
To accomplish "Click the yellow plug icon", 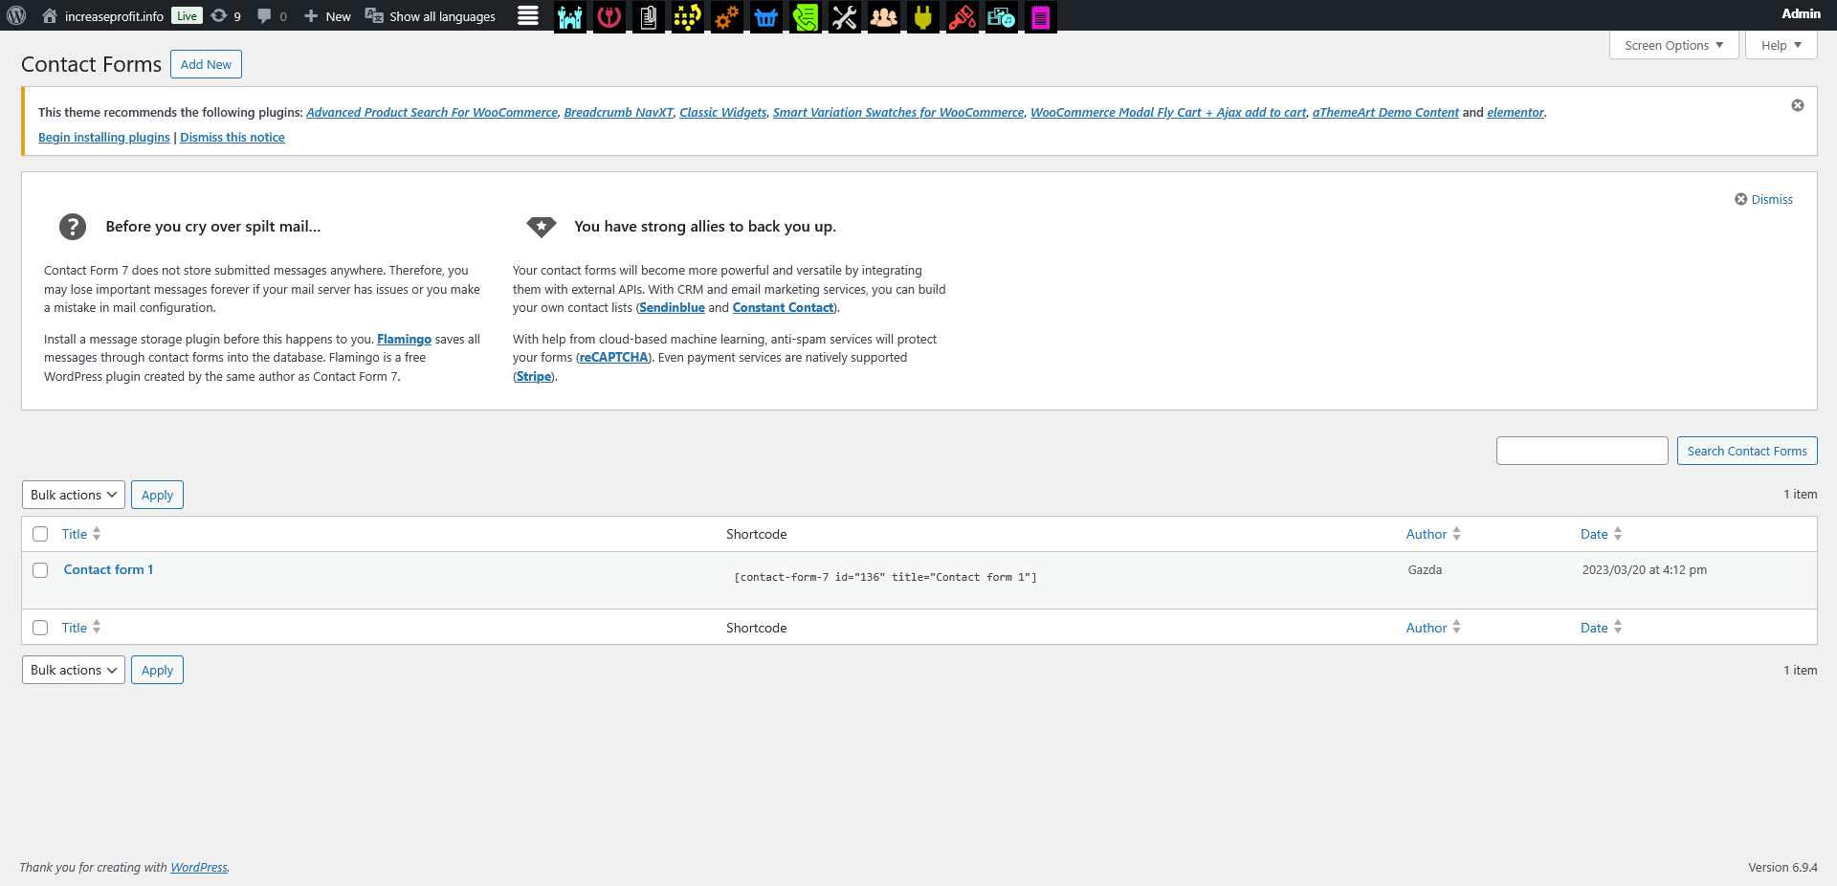I will click(923, 16).
